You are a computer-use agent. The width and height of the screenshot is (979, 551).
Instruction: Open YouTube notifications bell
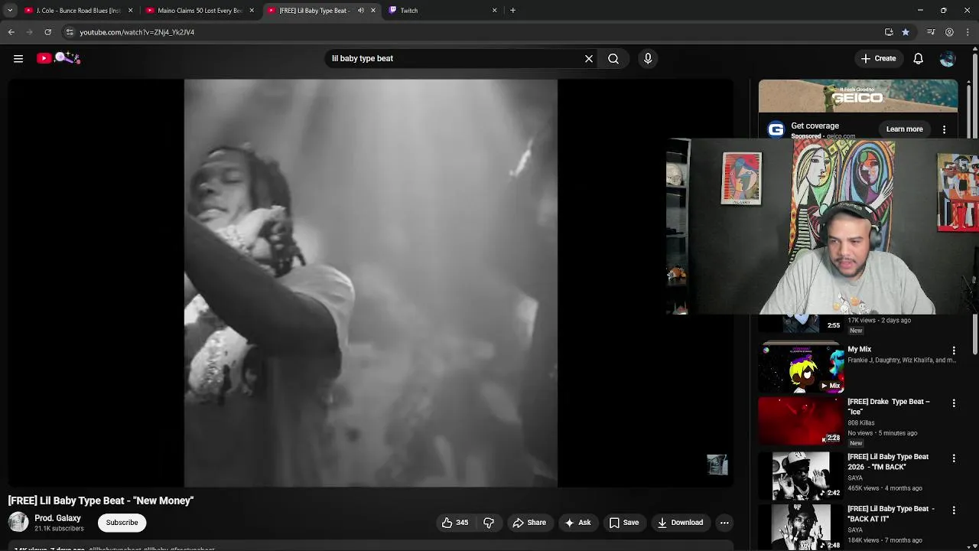click(919, 58)
